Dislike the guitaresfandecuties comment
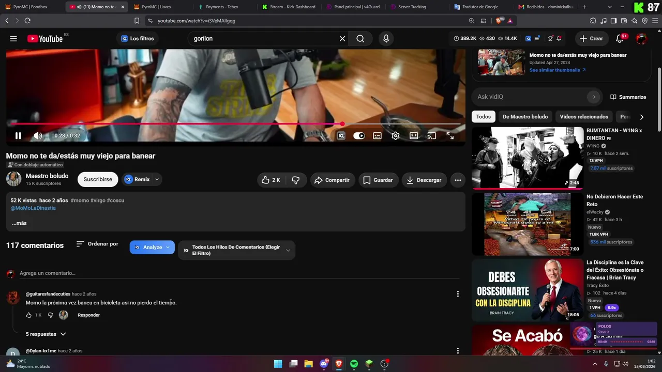Screen dimensions: 662x372 coord(51,315)
